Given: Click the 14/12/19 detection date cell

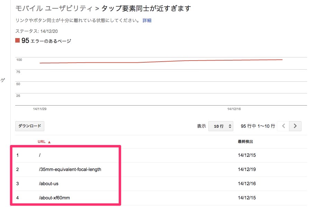Looking at the screenshot, I should [x=247, y=169].
